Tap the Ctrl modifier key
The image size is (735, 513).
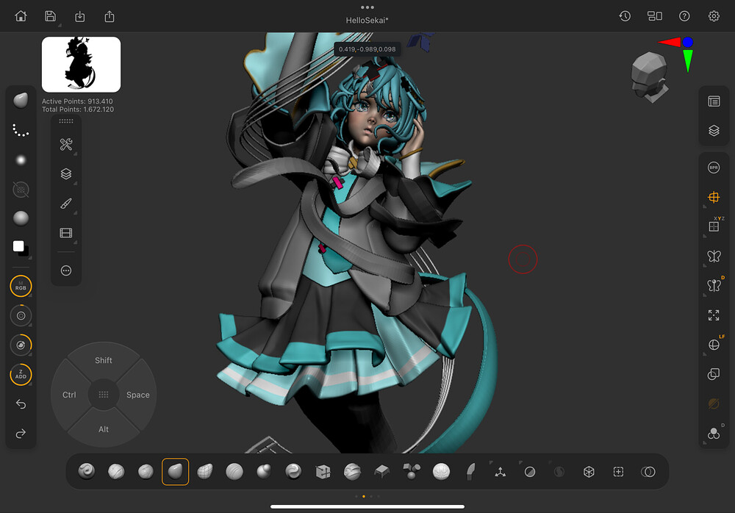(x=69, y=395)
